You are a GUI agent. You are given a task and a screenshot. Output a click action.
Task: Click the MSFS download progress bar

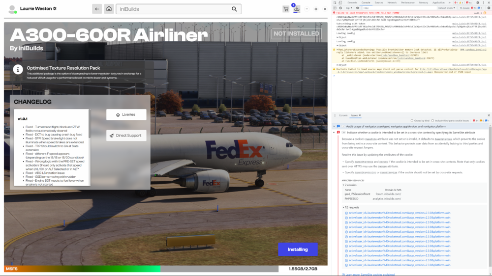tap(141, 269)
